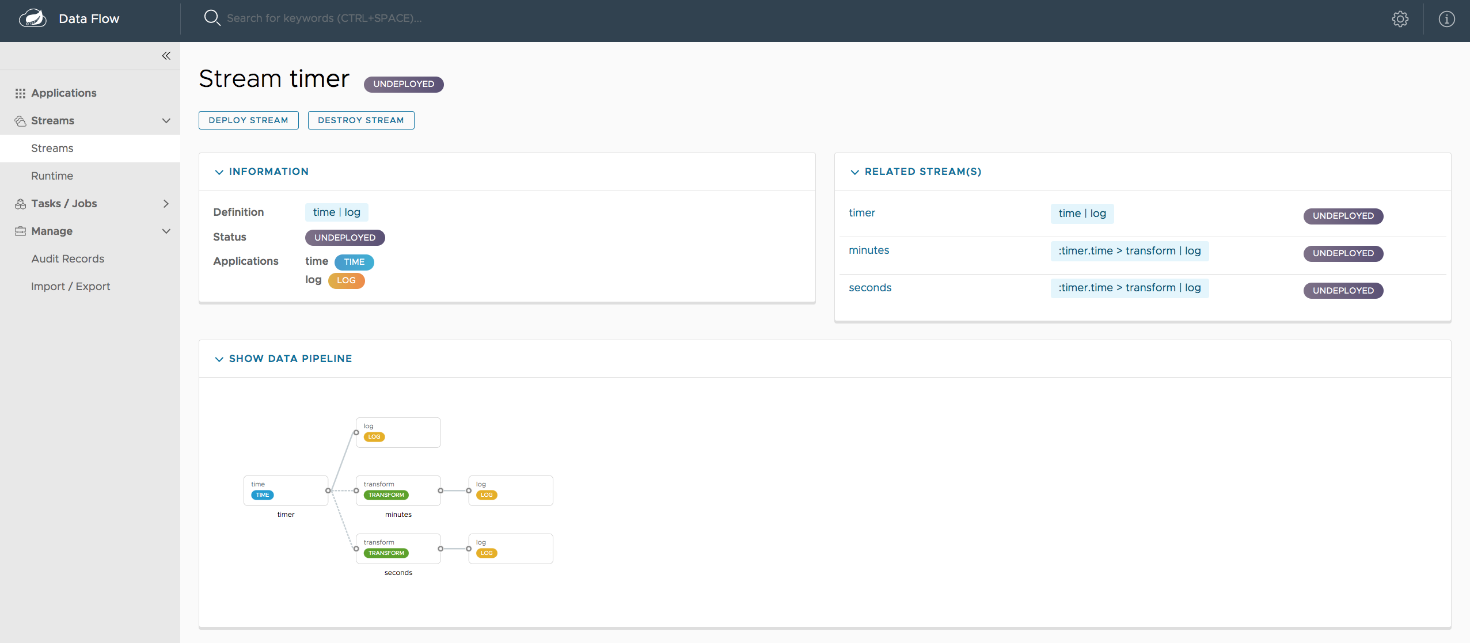Collapse the left sidebar navigation panel
The height and width of the screenshot is (643, 1470).
click(x=165, y=55)
